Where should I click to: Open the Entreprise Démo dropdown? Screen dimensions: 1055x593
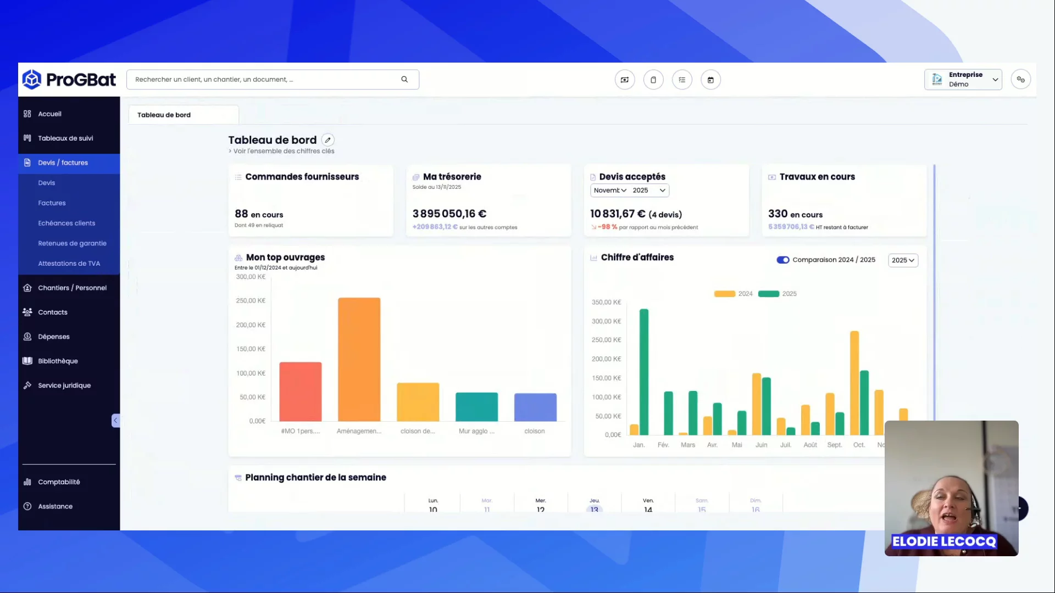[963, 80]
